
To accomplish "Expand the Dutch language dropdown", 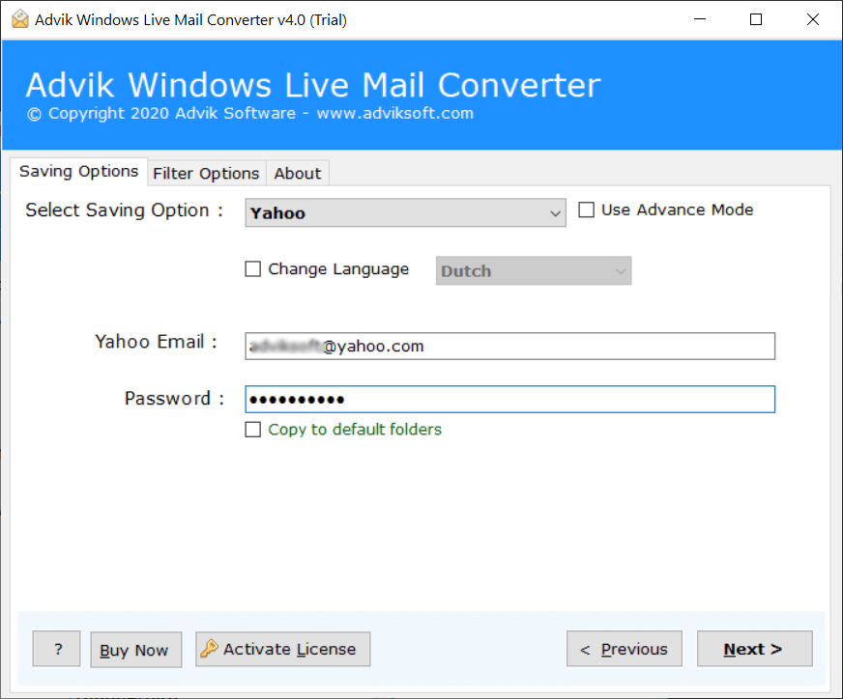I will coord(534,270).
